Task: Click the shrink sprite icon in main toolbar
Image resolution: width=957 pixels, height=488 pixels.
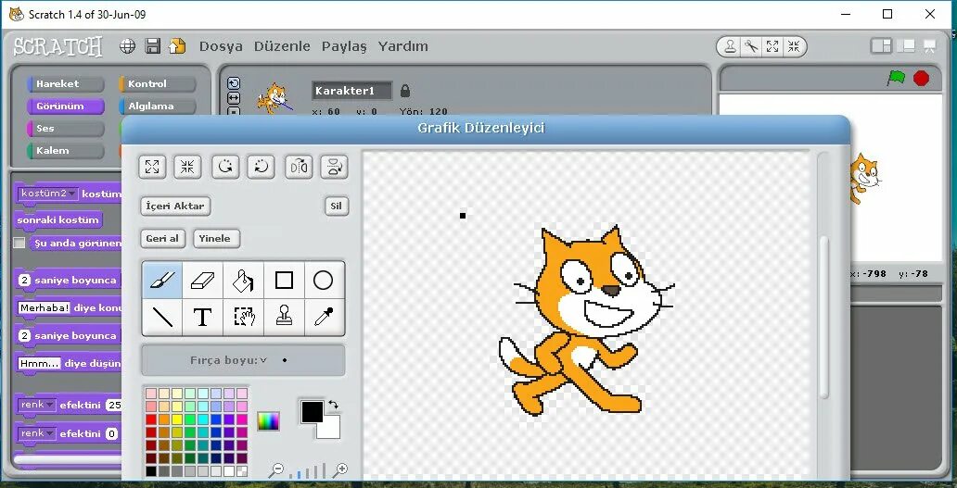Action: 794,46
